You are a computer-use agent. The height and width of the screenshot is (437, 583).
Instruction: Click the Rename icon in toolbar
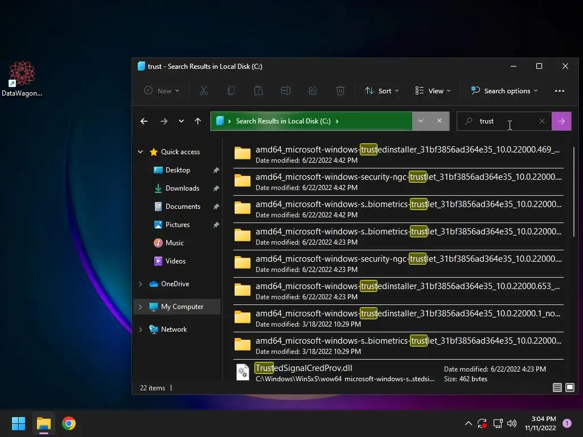(286, 90)
